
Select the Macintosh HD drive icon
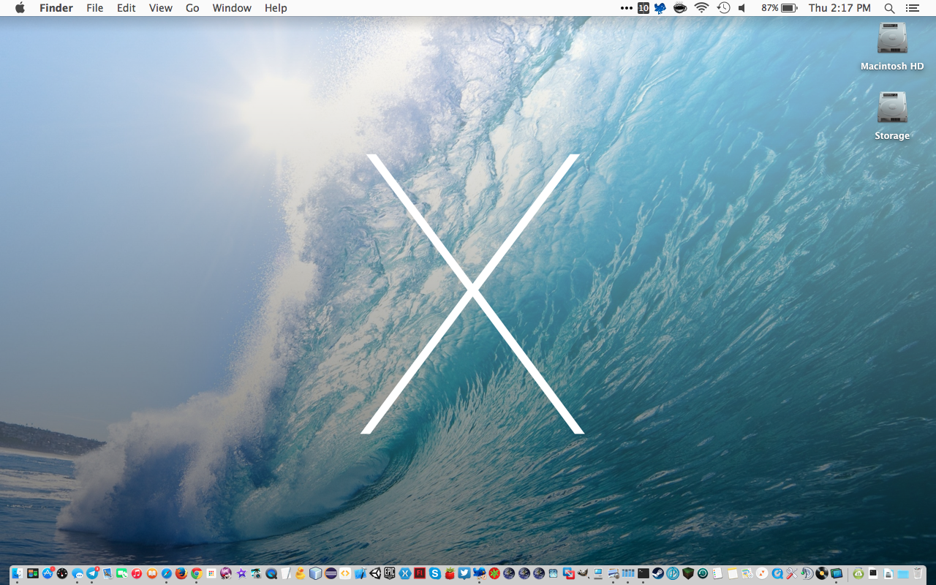coord(892,38)
